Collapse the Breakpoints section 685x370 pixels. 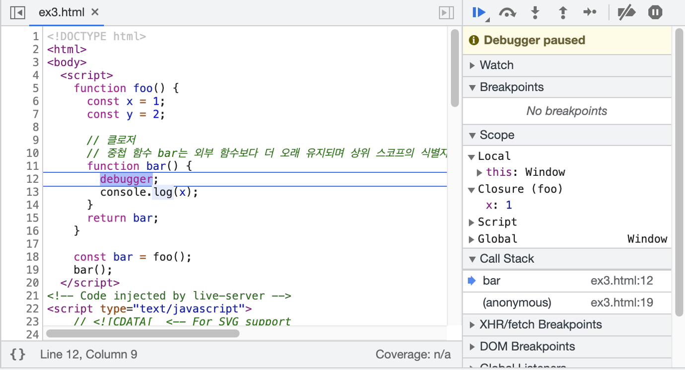coord(567,87)
